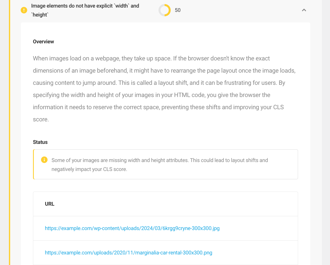Click the yellow left border of Status notice
This screenshot has height=265, width=330.
[x=34, y=164]
